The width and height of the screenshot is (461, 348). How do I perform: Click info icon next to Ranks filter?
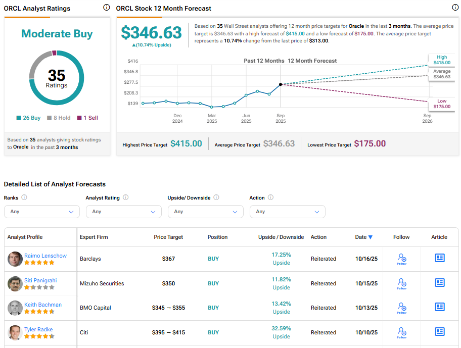[x=24, y=197]
